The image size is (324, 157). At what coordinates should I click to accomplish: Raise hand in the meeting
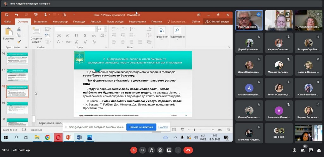(x=152, y=150)
